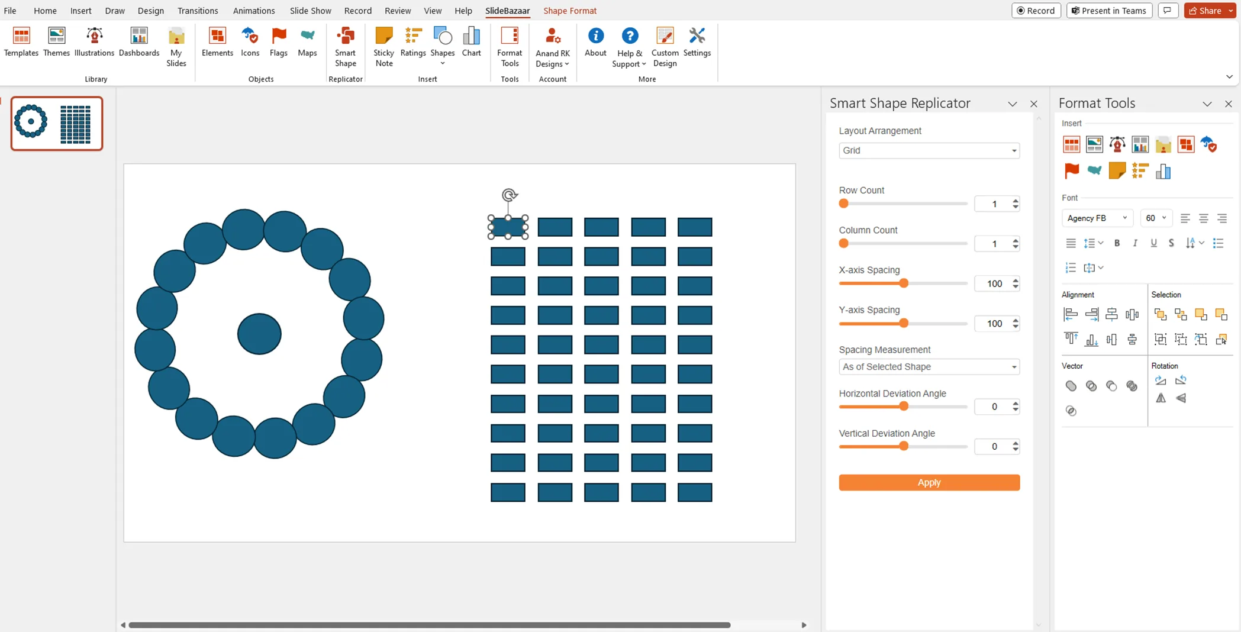Screen dimensions: 1241x632
Task: Apply bold formatting in Font section
Action: point(1117,243)
